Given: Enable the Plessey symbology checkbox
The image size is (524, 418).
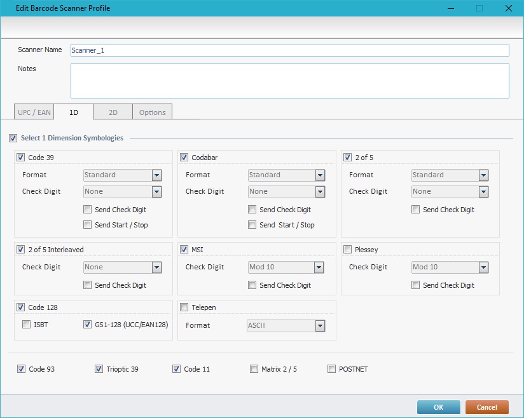Looking at the screenshot, I should pos(348,250).
